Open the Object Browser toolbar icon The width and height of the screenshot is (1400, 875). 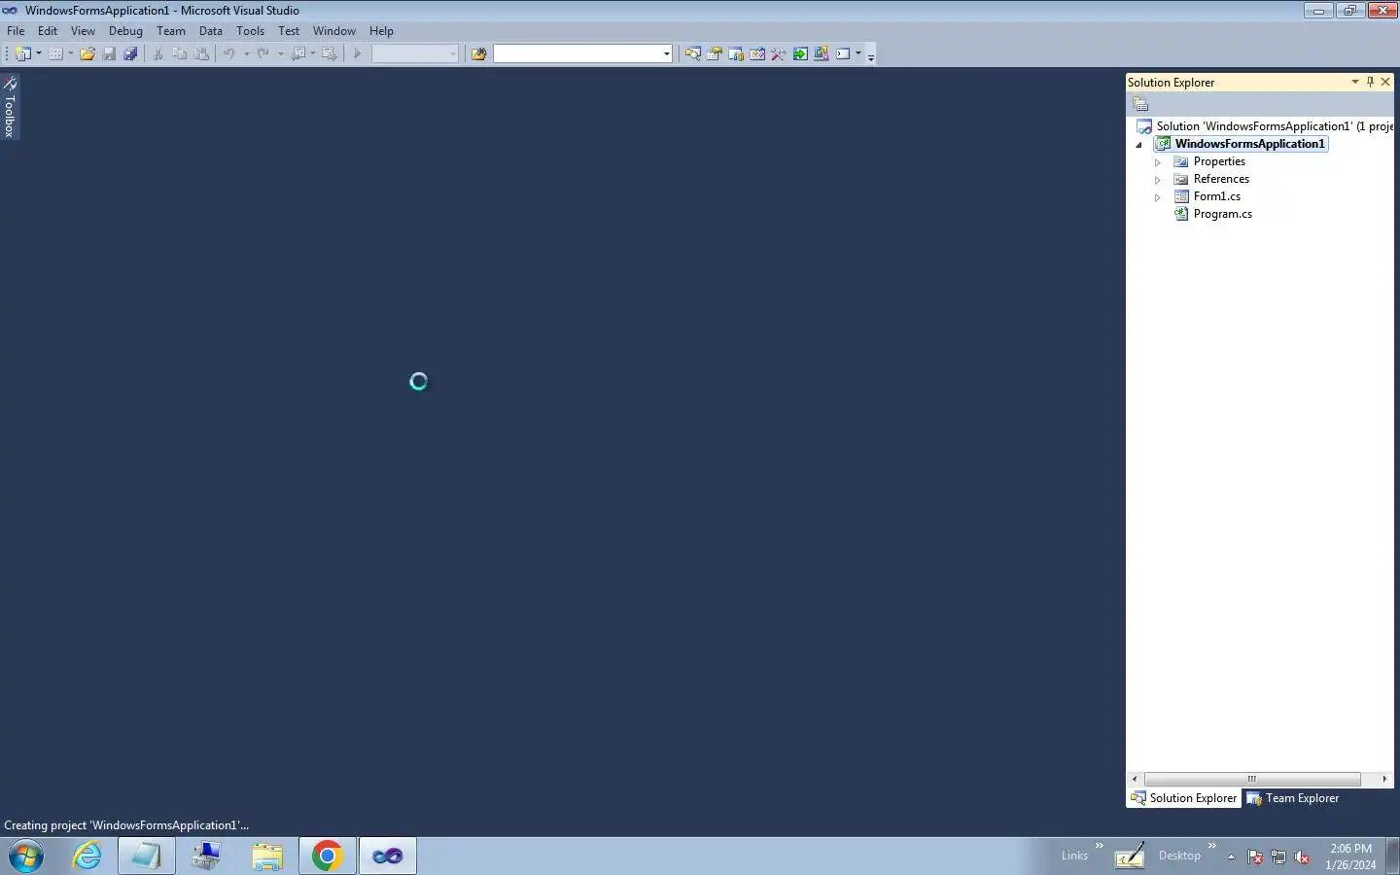[757, 53]
